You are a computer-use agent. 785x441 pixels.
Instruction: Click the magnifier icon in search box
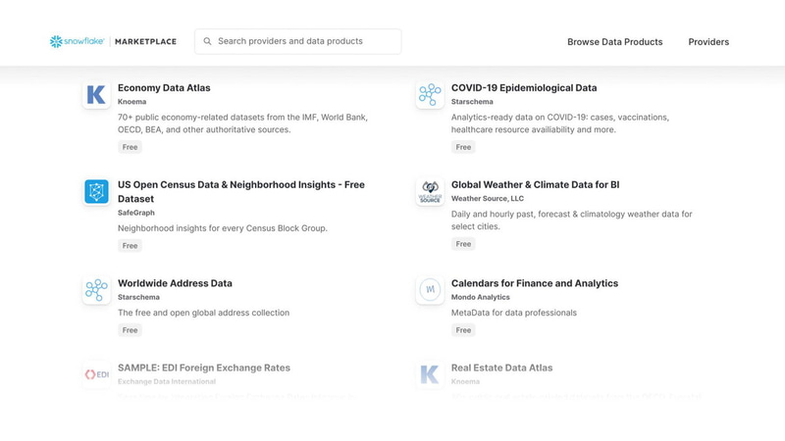207,41
